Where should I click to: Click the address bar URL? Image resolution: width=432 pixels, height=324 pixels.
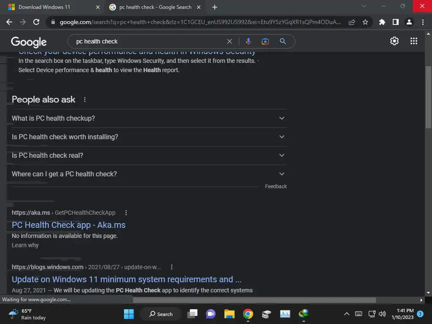click(200, 22)
